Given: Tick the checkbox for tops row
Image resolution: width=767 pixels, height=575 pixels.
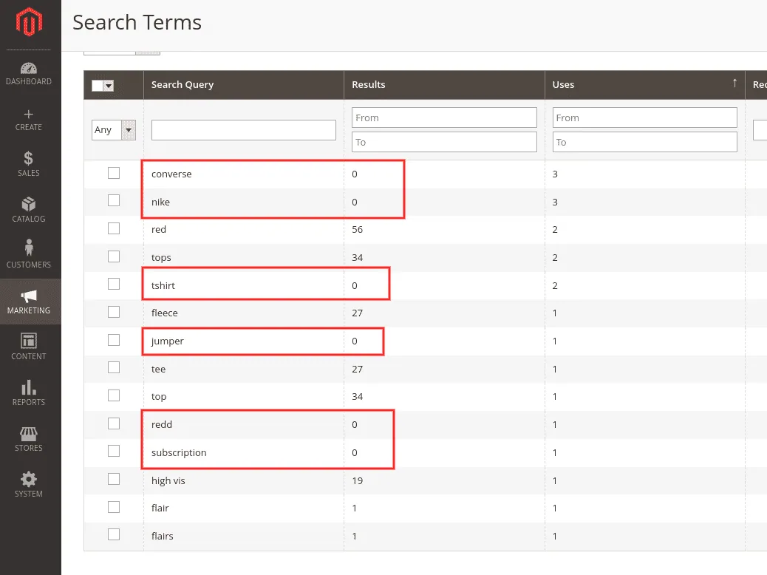Looking at the screenshot, I should pyautogui.click(x=114, y=256).
